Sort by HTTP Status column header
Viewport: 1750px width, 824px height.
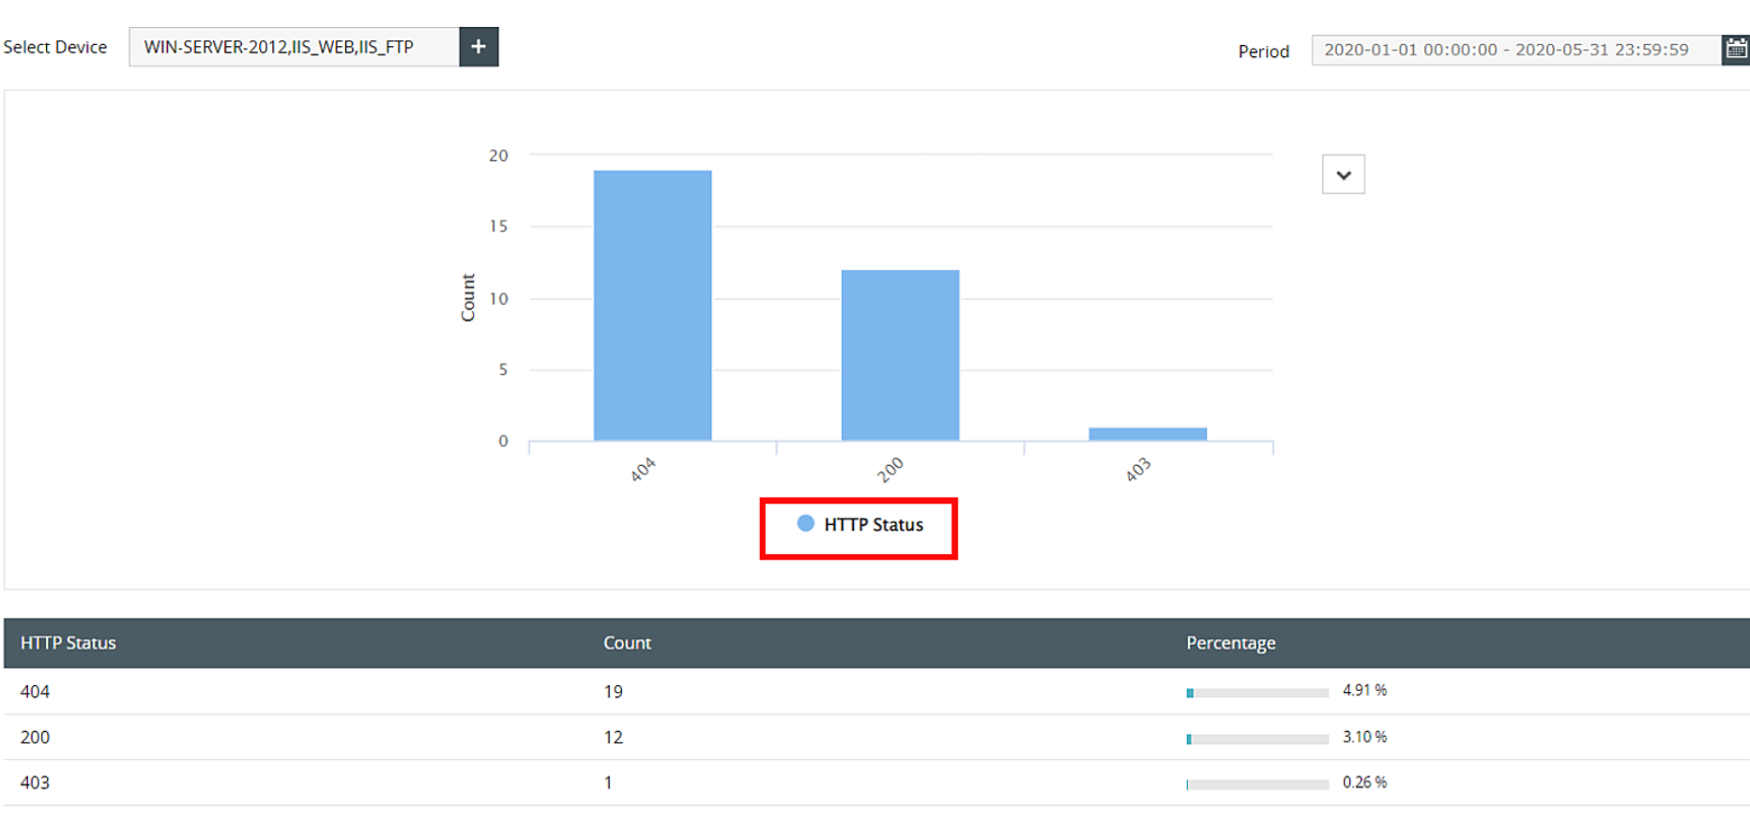pos(68,643)
